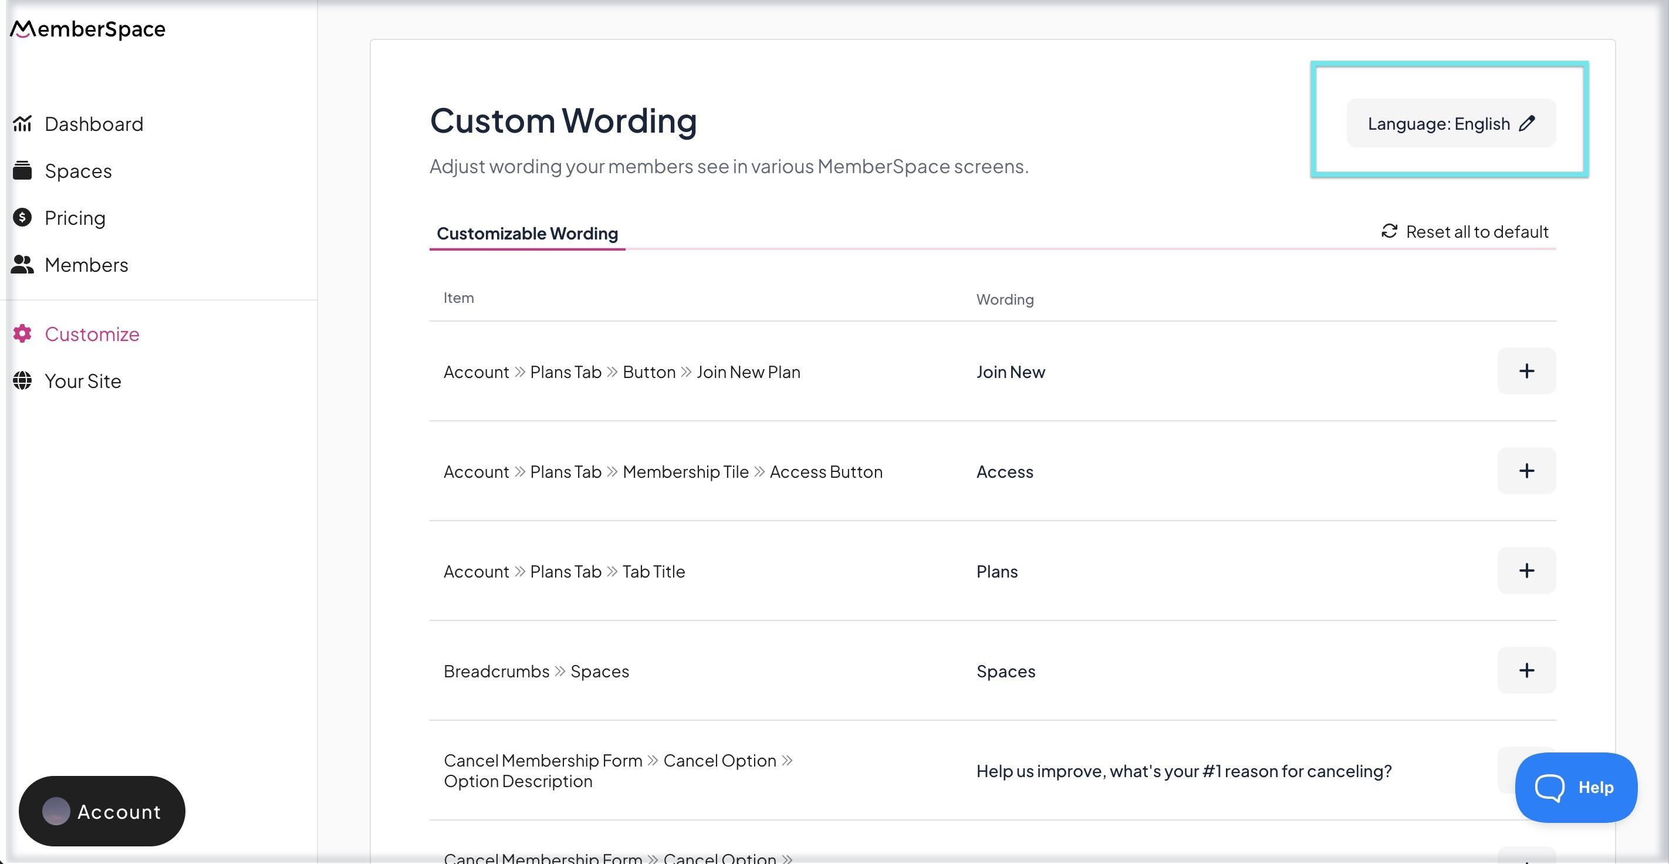Screen dimensions: 1669x864
Task: Click the Language: English selector
Action: 1438,124
